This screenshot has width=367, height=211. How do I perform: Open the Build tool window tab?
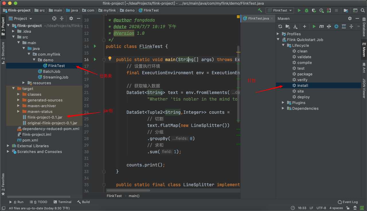point(83,202)
